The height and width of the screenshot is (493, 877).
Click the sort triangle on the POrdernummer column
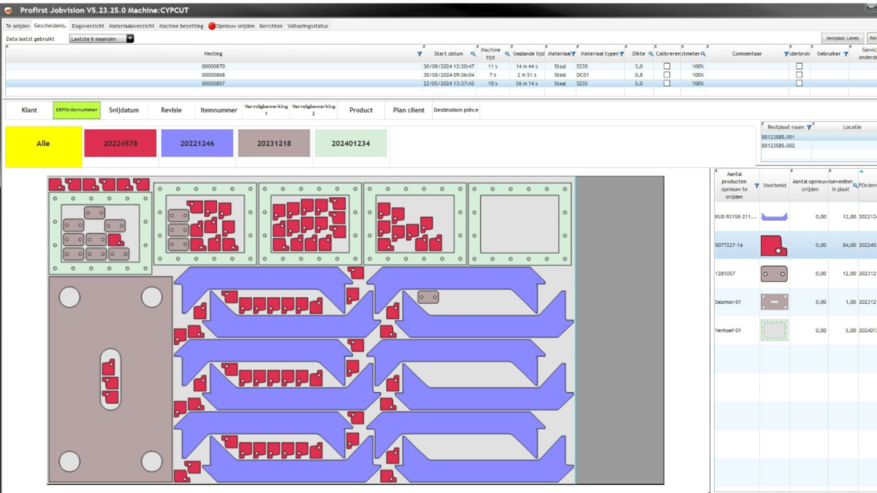pyautogui.click(x=862, y=171)
